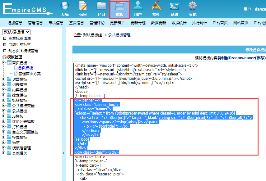Open the 插件 tools icon
This screenshot has height=181, width=266.
(x=156, y=6)
